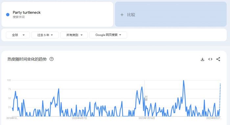Click the plus icon beside 比较
Screen dimensions: 230x125
point(122,15)
